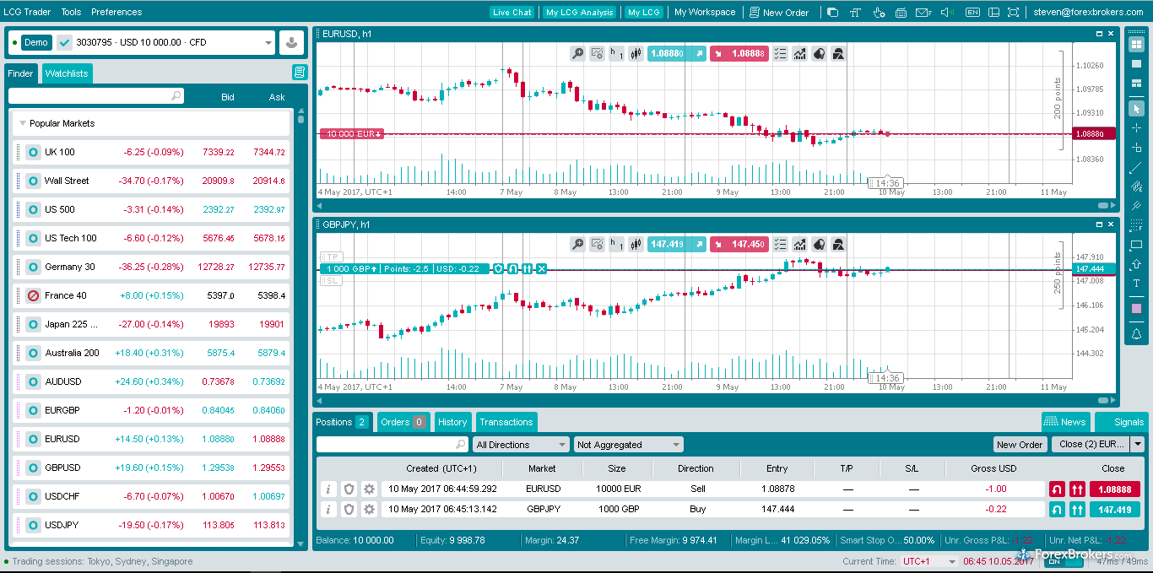
Task: Open the Preferences menu
Action: pos(116,12)
